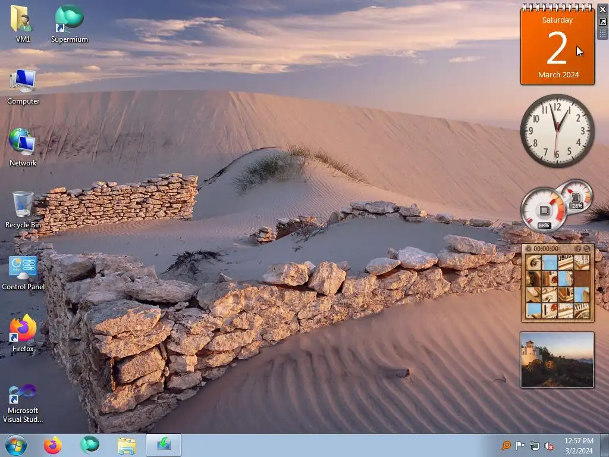The height and width of the screenshot is (457, 609).
Task: Select the Microsoft Visual Studio shortcut
Action: point(23,403)
